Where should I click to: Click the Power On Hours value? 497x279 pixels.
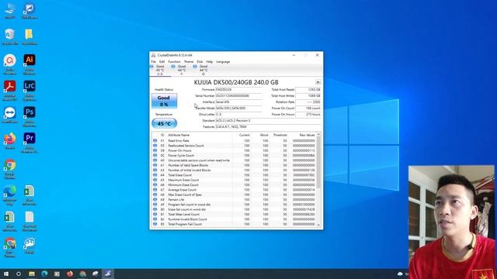coord(308,114)
